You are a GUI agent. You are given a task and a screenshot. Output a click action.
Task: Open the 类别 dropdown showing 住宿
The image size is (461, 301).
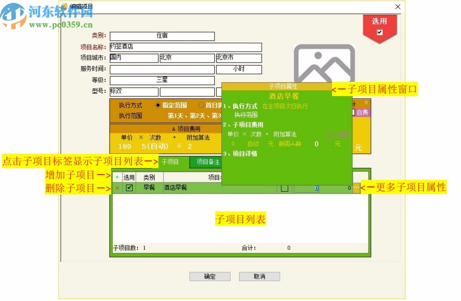(162, 35)
